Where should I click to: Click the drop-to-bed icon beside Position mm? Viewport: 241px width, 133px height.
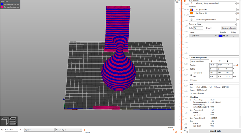point(237,65)
